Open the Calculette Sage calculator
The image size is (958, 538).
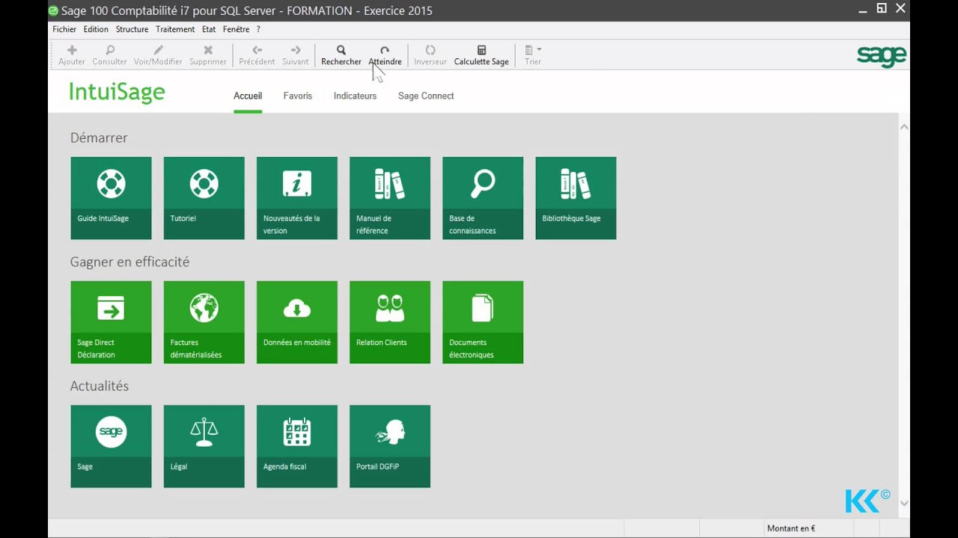(481, 55)
